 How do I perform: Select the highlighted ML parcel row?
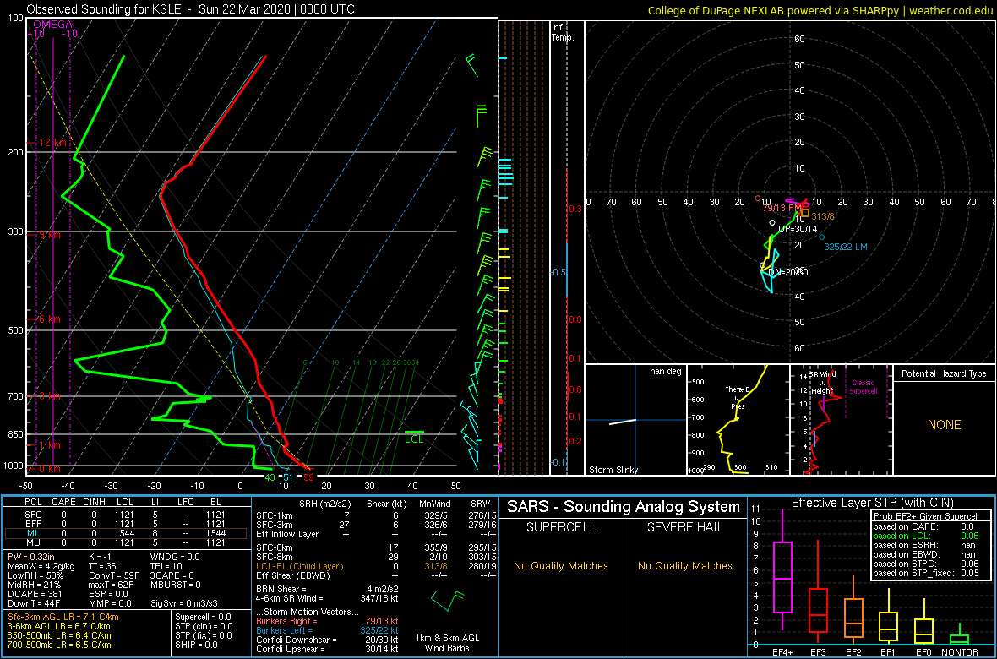125,534
